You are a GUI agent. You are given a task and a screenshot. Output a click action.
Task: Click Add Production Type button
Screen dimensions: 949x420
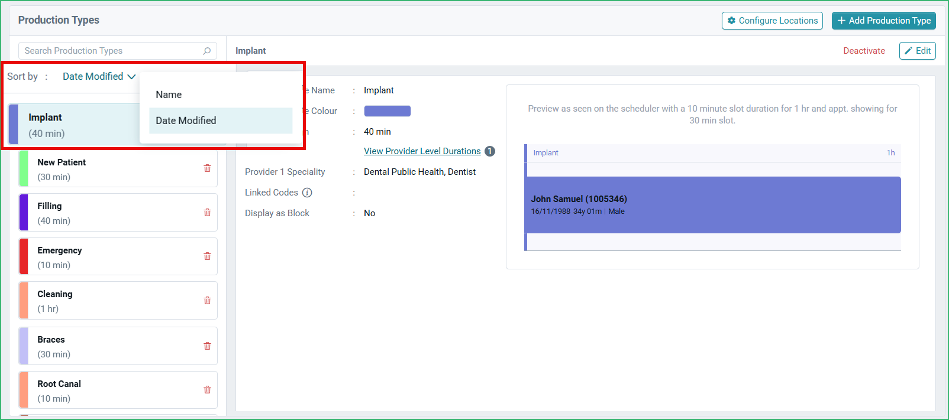coord(883,21)
